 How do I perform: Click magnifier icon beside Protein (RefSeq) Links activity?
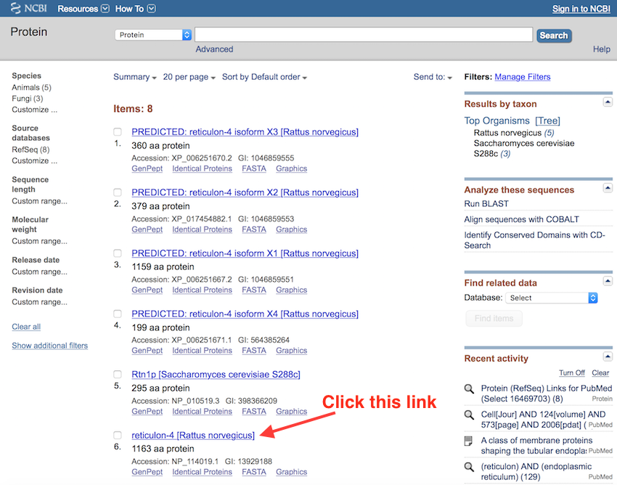click(469, 389)
